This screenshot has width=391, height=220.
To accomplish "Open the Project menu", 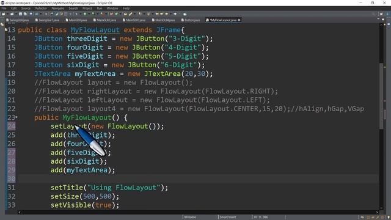I will click(x=87, y=8).
